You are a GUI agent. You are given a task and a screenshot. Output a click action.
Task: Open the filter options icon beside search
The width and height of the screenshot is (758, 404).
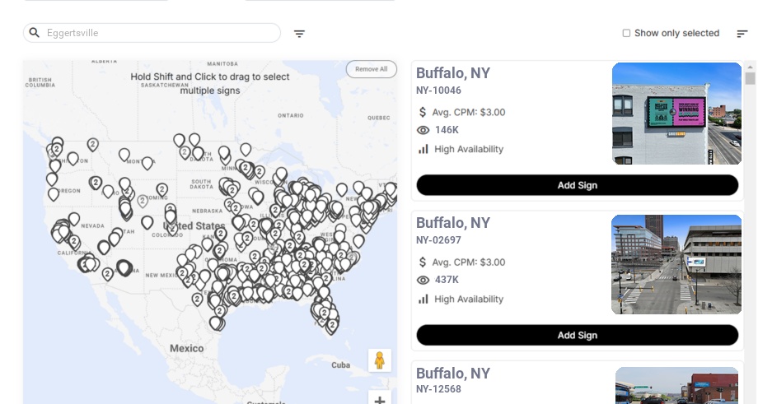click(x=300, y=34)
